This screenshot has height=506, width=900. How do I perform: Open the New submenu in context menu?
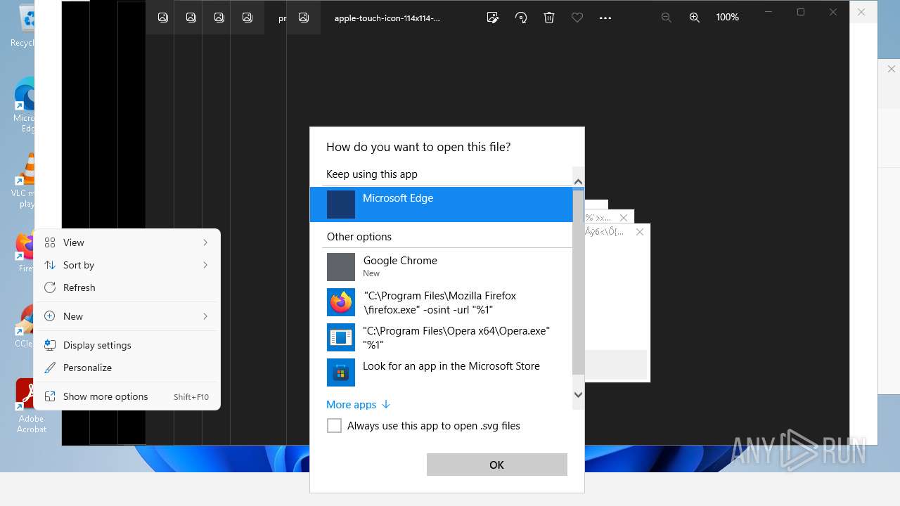pos(127,316)
